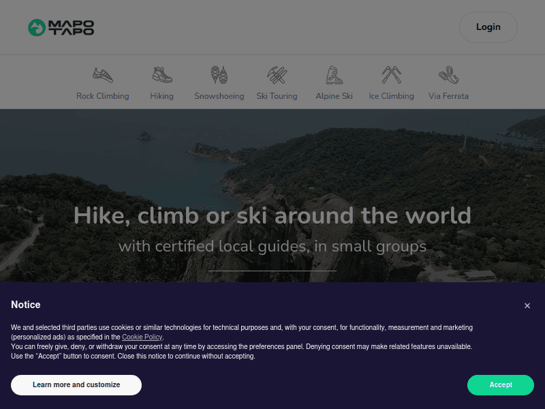Open the Cookie Policy link
Viewport: 545px width, 409px height.
coord(142,337)
